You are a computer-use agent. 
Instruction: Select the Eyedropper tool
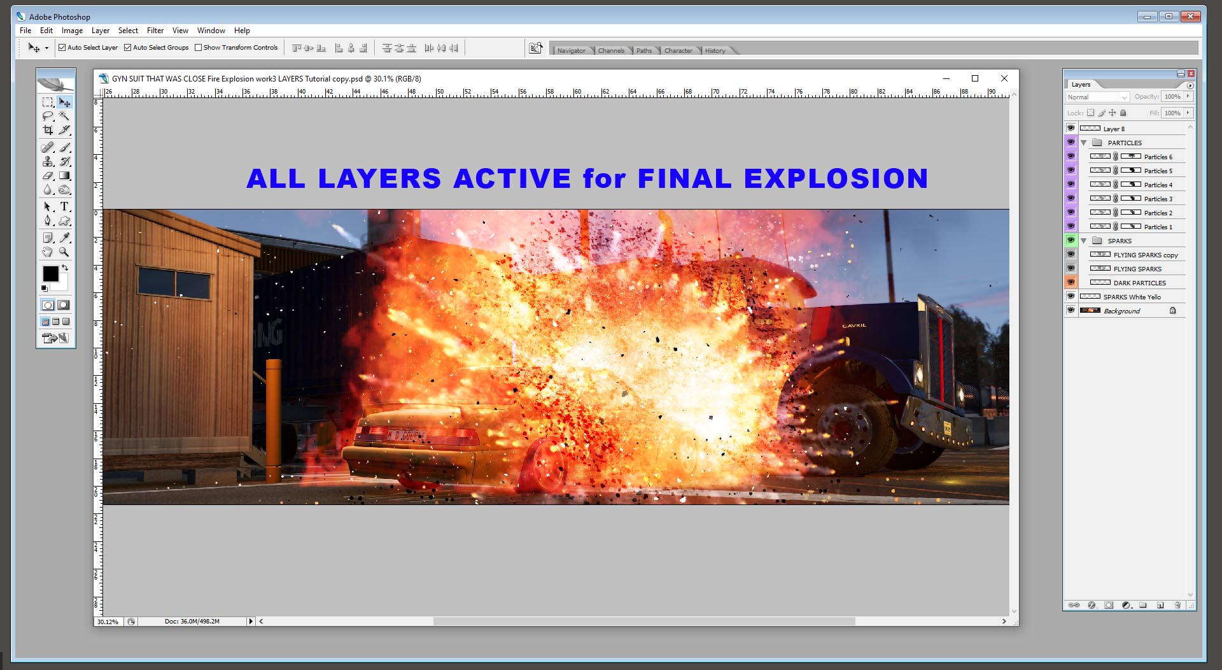click(x=64, y=238)
